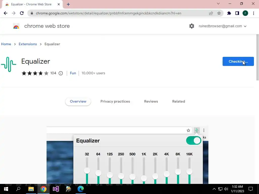Open the volume control in tray
This screenshot has height=194, width=259.
(x=226, y=189)
